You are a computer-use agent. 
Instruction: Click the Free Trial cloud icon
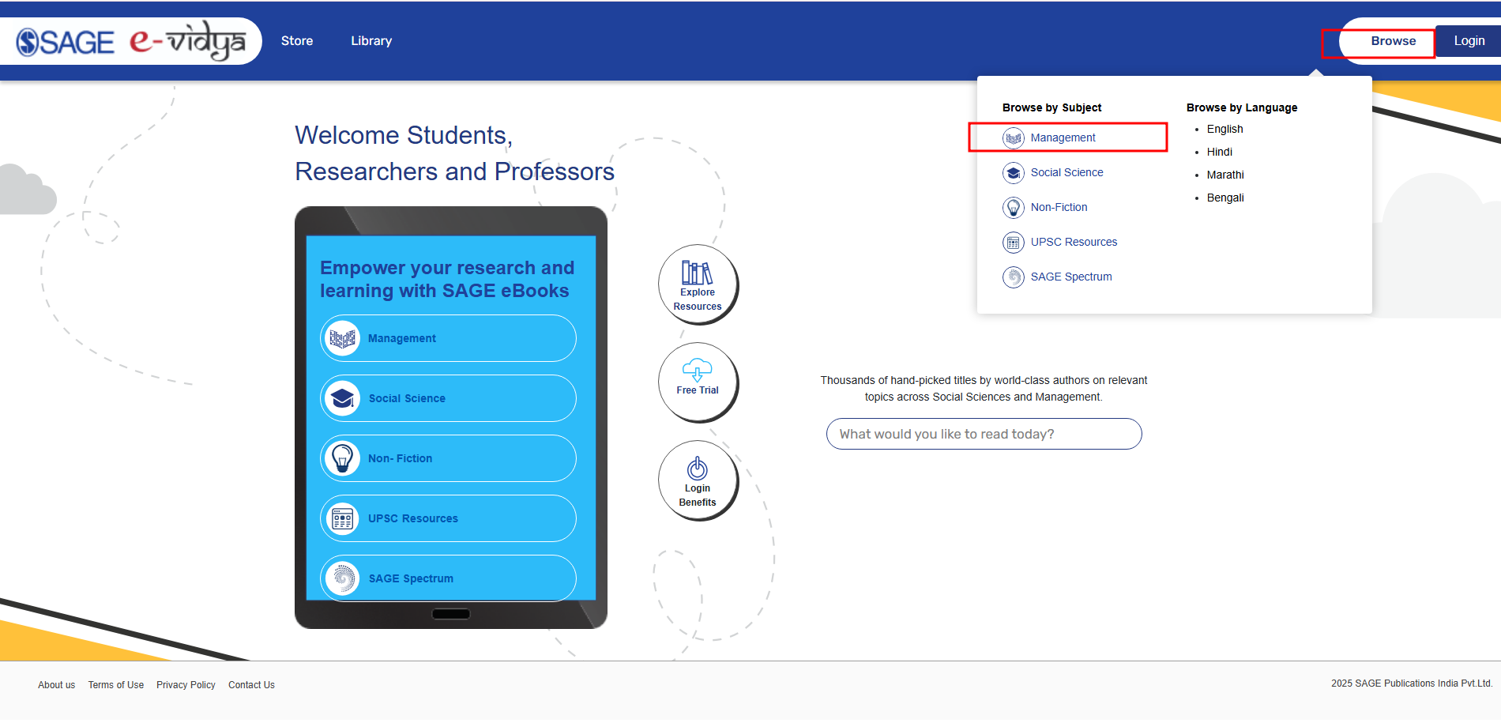pos(697,370)
